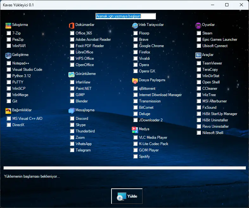Enable the Brave checkbox
The height and width of the screenshot is (208, 249).
[x=136, y=40]
